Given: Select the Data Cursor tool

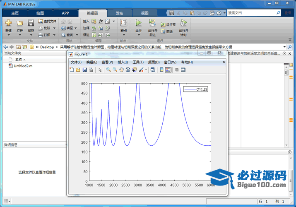Looking at the screenshot, I should coord(135,70).
